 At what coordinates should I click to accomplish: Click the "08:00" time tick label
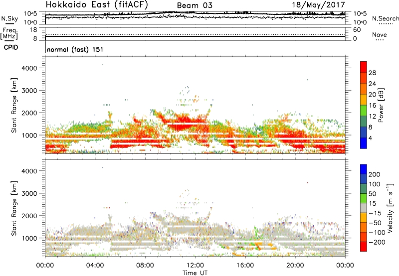(x=145, y=266)
